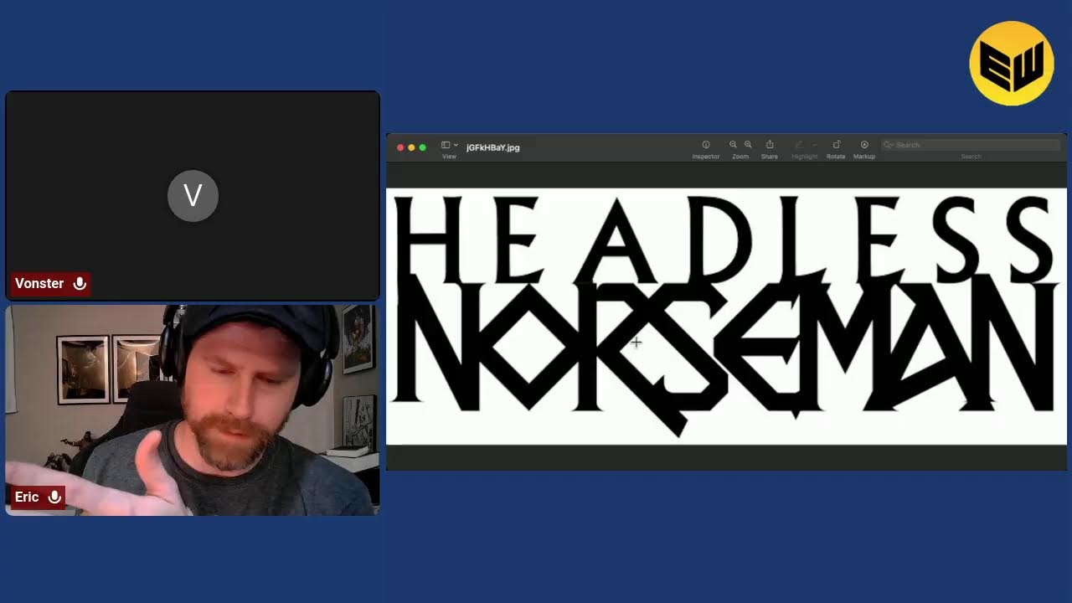Click the Eric name label

click(27, 497)
